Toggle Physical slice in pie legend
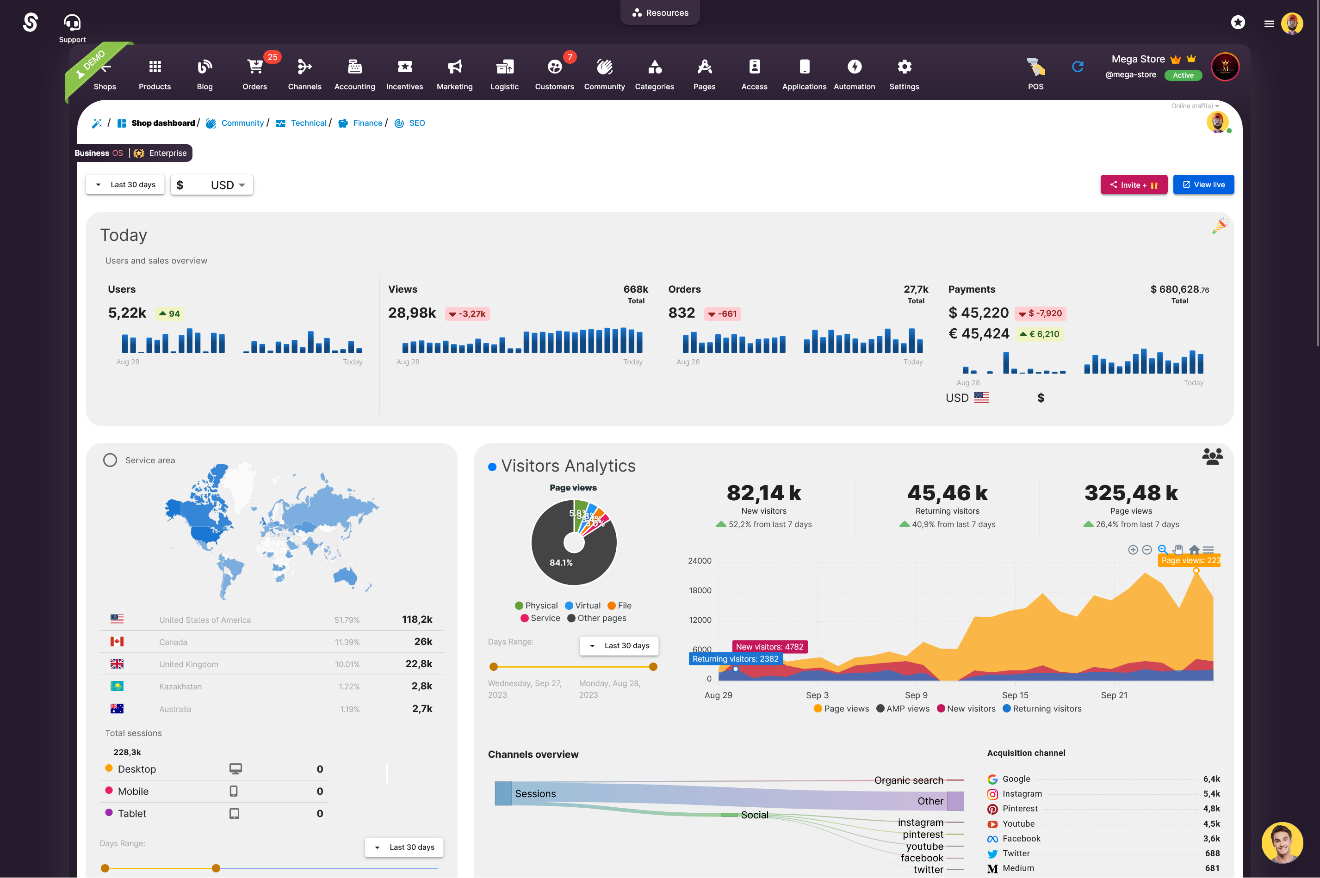The image size is (1320, 878). pyautogui.click(x=536, y=605)
